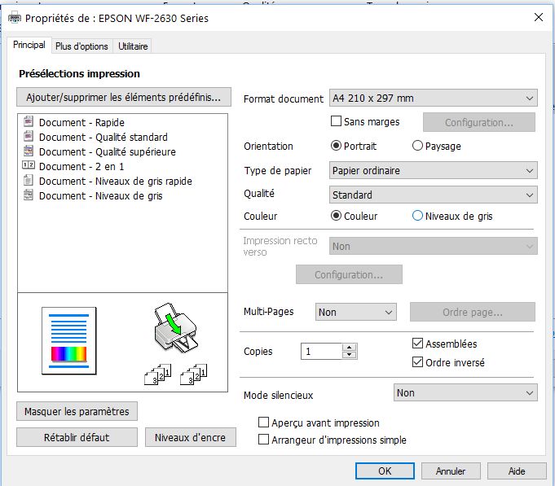Viewport: 555px width, 486px height.
Task: Click the Rétablir défaut button
Action: 77,438
